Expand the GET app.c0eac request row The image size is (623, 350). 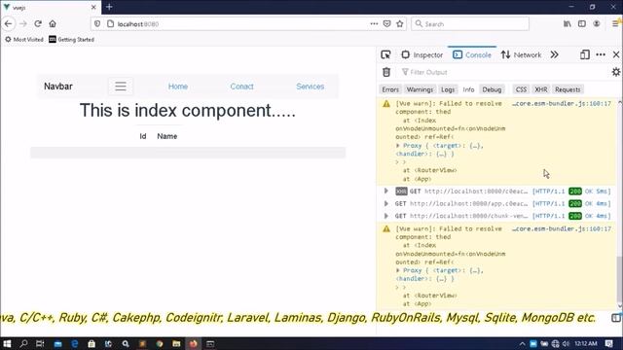pos(385,203)
